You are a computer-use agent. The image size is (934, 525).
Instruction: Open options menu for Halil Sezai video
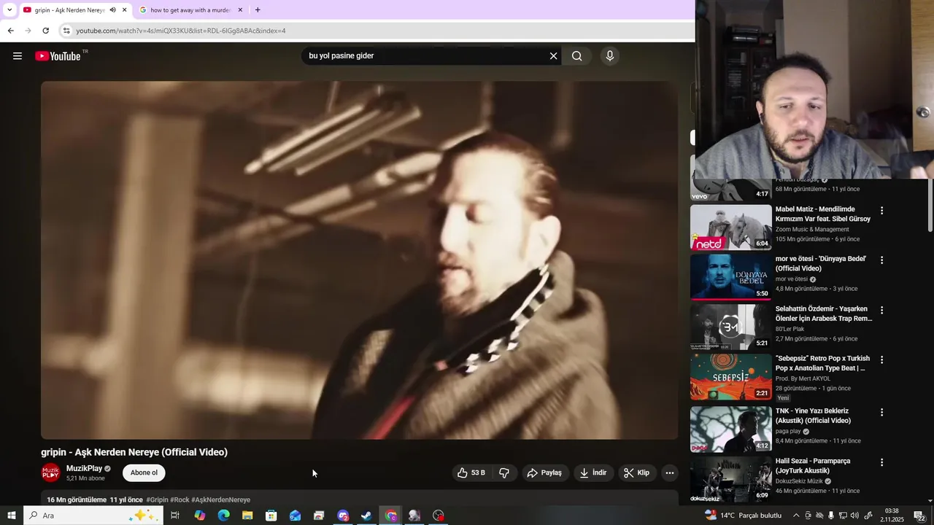[881, 462]
